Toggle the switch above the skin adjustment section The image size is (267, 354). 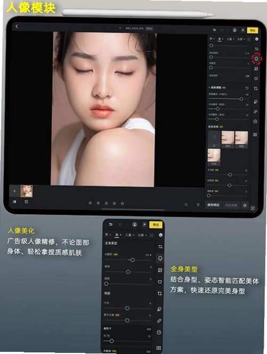coord(247,76)
